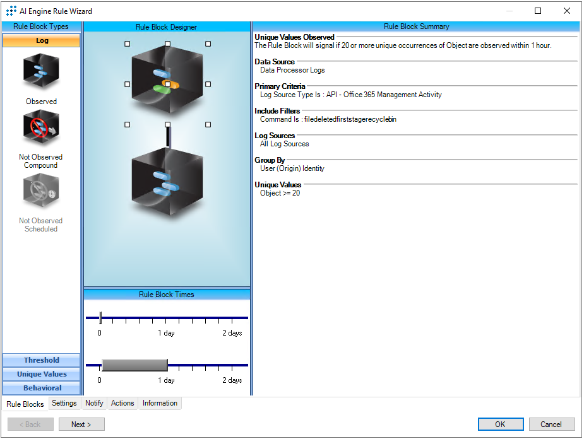Go to the Actions tab
Screen dimensions: 584x439
click(122, 404)
